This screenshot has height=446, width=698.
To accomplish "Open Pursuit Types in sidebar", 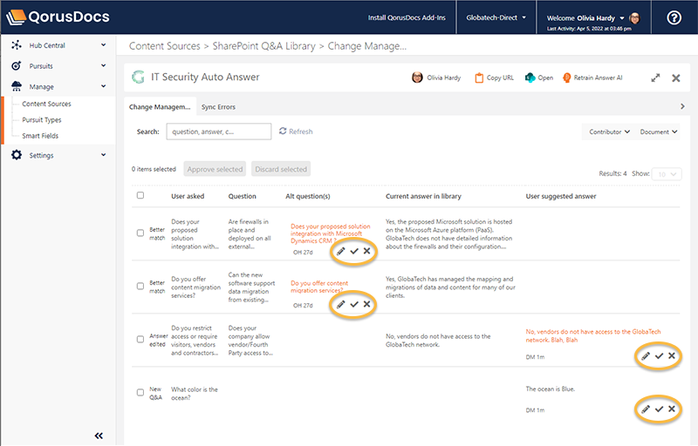I will pyautogui.click(x=42, y=120).
